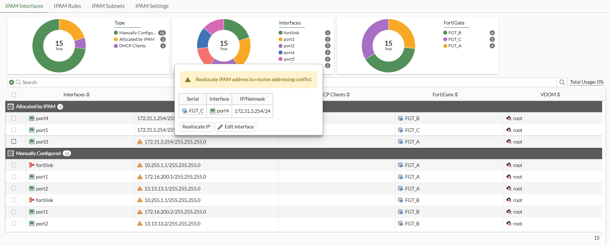Screen dimensions: 609x246
Task: Click the warning icon beside 13.13.13.2
Action: point(140,224)
